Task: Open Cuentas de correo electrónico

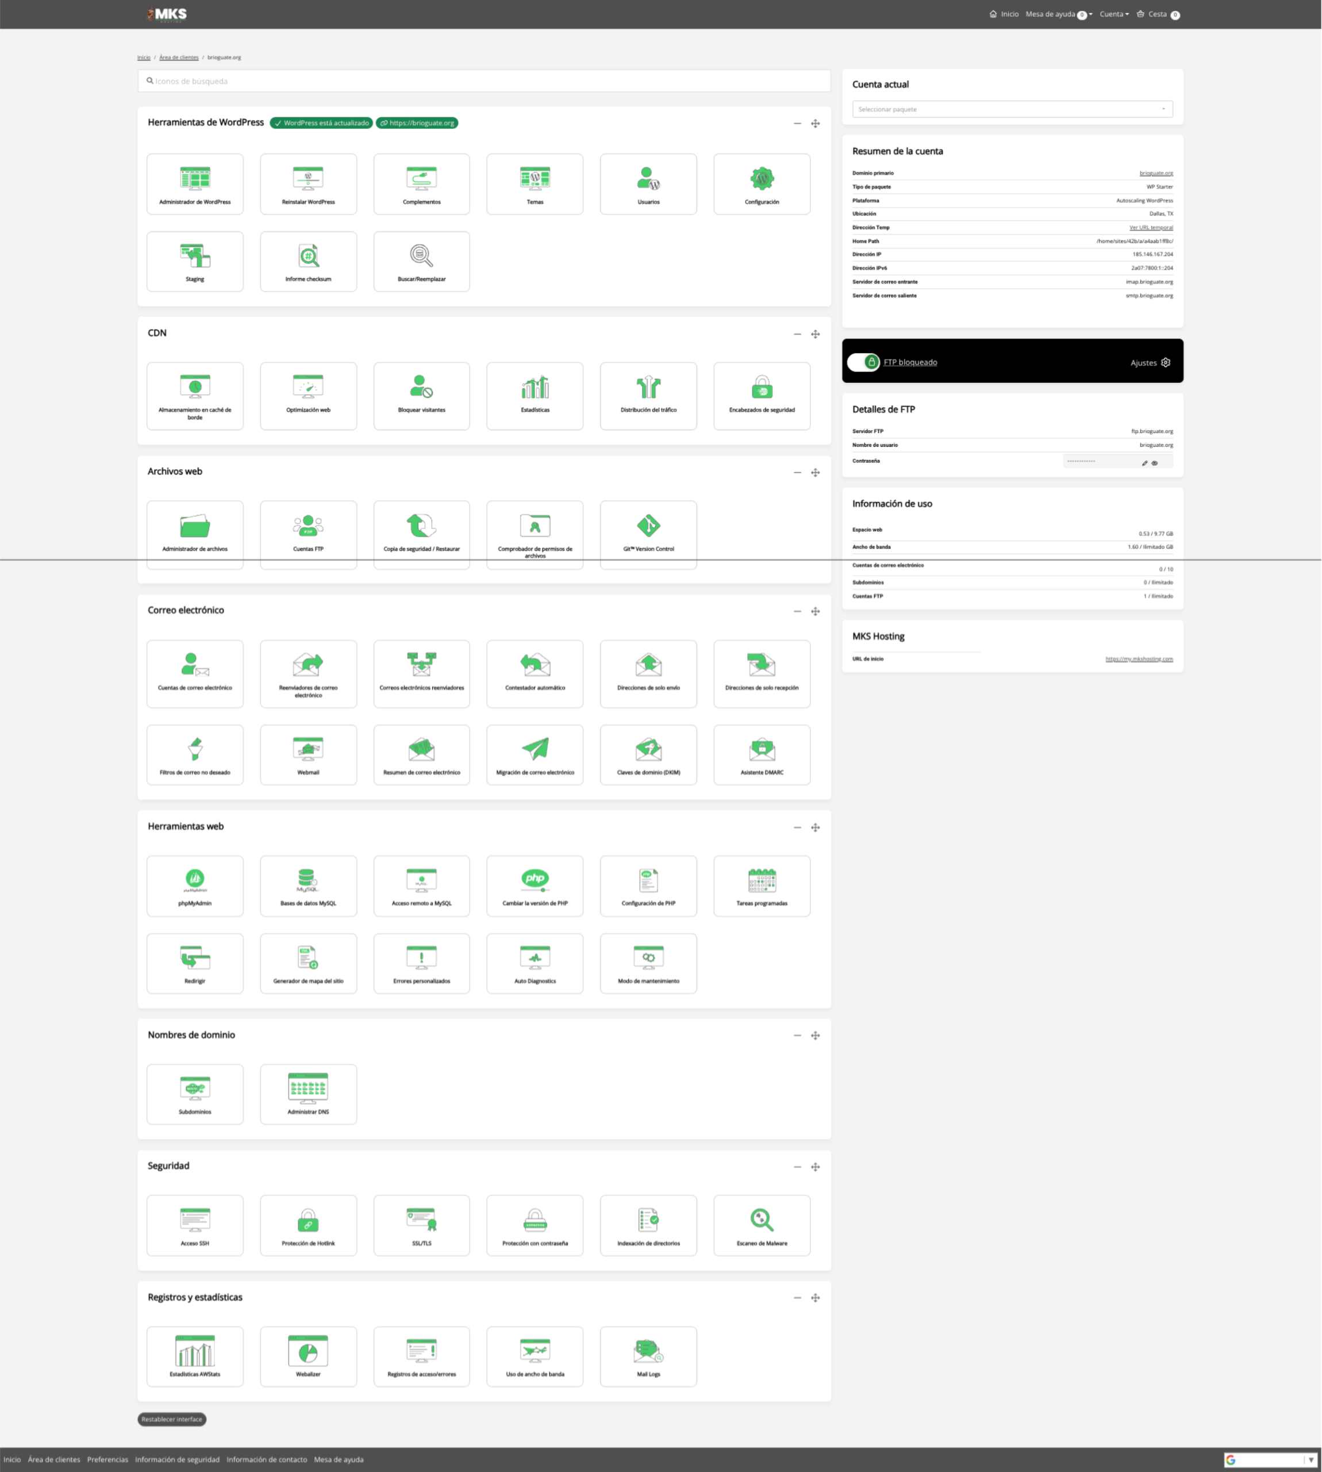Action: pyautogui.click(x=195, y=673)
